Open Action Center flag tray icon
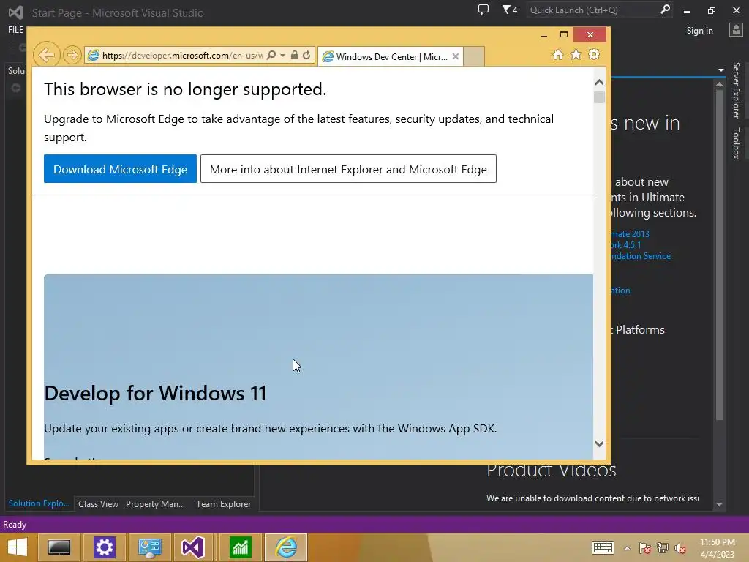This screenshot has height=562, width=749. (644, 548)
